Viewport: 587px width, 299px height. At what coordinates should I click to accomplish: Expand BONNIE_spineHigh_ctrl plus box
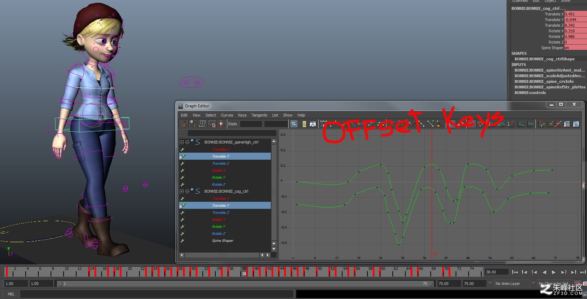(182, 142)
